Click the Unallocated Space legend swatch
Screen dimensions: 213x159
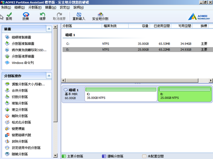point(144,156)
